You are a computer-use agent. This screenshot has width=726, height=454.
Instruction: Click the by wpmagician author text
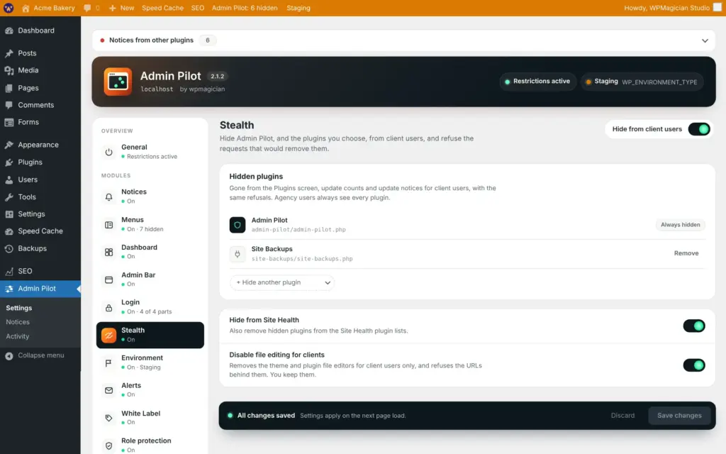[x=202, y=89]
